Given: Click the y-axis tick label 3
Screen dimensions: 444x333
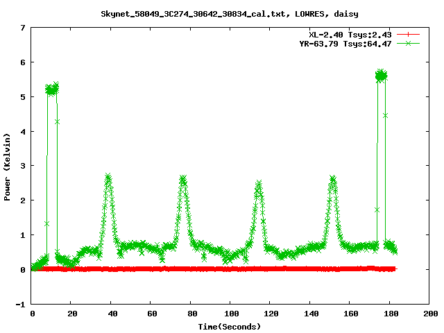Looking at the screenshot, I should click(23, 166).
